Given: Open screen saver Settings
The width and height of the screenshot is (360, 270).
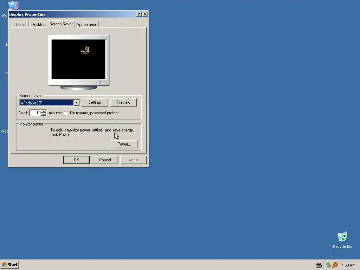Looking at the screenshot, I should coord(95,102).
